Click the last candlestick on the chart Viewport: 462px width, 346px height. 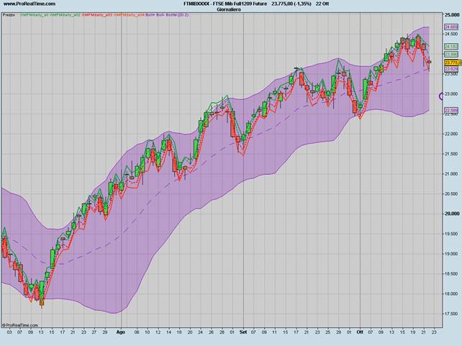click(x=429, y=62)
